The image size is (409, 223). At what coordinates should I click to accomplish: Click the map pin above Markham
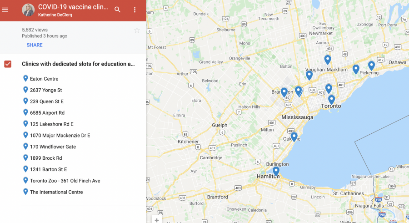[x=328, y=59]
